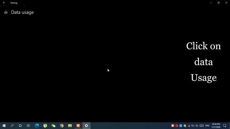
Task: Open the clock and date flyout
Action: click(216, 126)
